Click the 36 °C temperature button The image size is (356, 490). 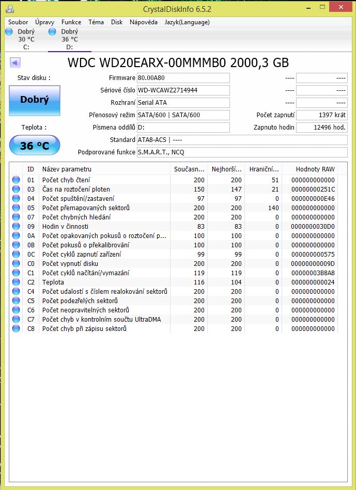click(x=35, y=145)
